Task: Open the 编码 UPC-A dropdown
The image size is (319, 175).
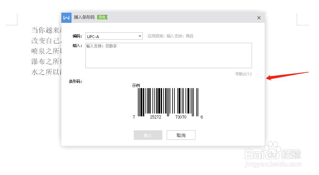Action: pos(114,36)
